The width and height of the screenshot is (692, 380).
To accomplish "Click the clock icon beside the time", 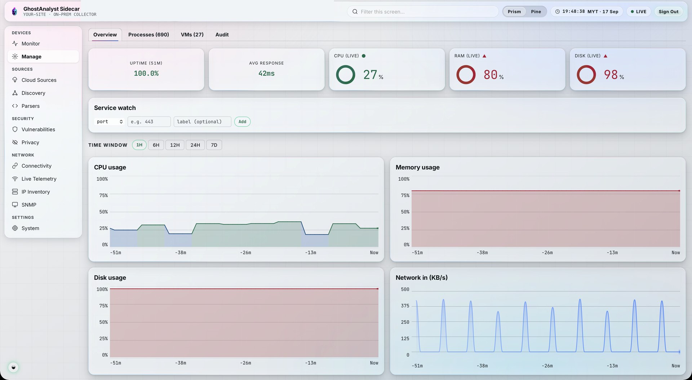I will pyautogui.click(x=558, y=12).
